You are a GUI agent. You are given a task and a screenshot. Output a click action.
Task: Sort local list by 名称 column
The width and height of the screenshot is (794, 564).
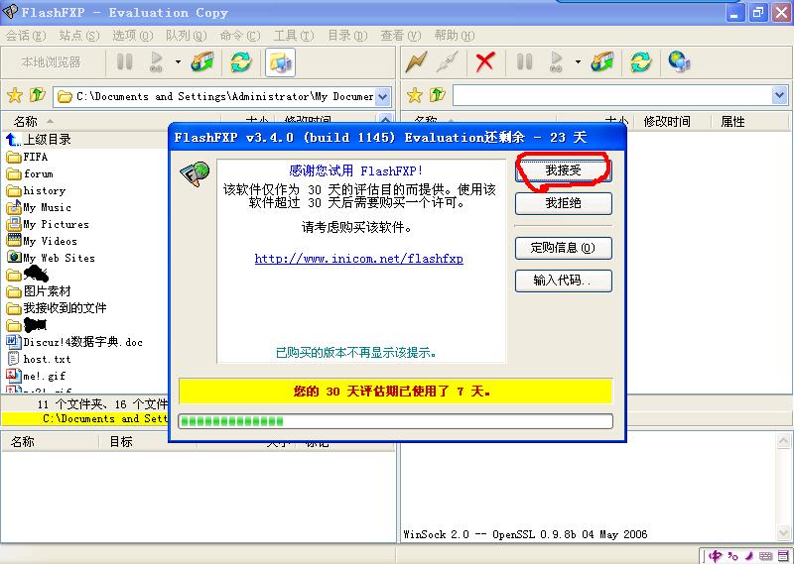[26, 121]
